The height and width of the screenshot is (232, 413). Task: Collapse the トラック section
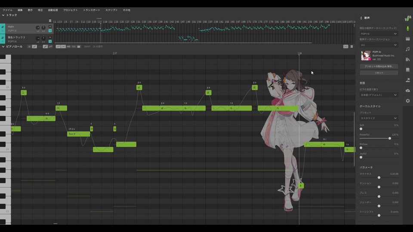pyautogui.click(x=3, y=15)
